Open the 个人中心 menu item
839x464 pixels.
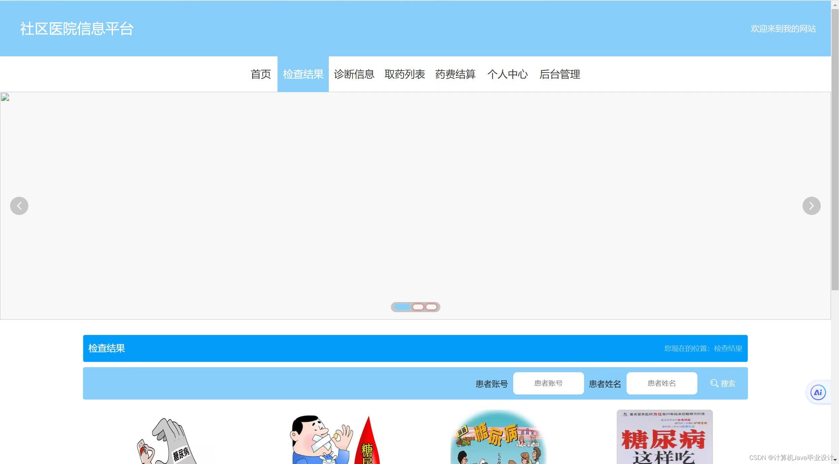coord(507,74)
